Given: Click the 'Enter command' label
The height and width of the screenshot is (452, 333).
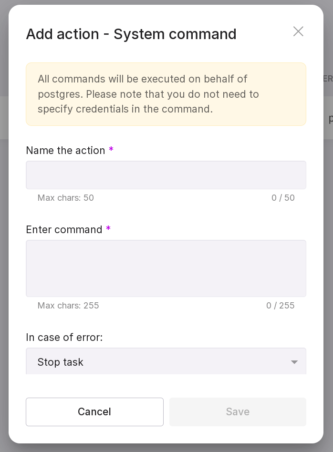Looking at the screenshot, I should (x=64, y=230).
